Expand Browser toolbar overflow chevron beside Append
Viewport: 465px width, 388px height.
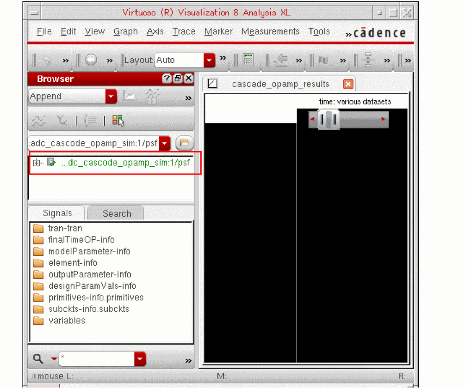click(188, 97)
